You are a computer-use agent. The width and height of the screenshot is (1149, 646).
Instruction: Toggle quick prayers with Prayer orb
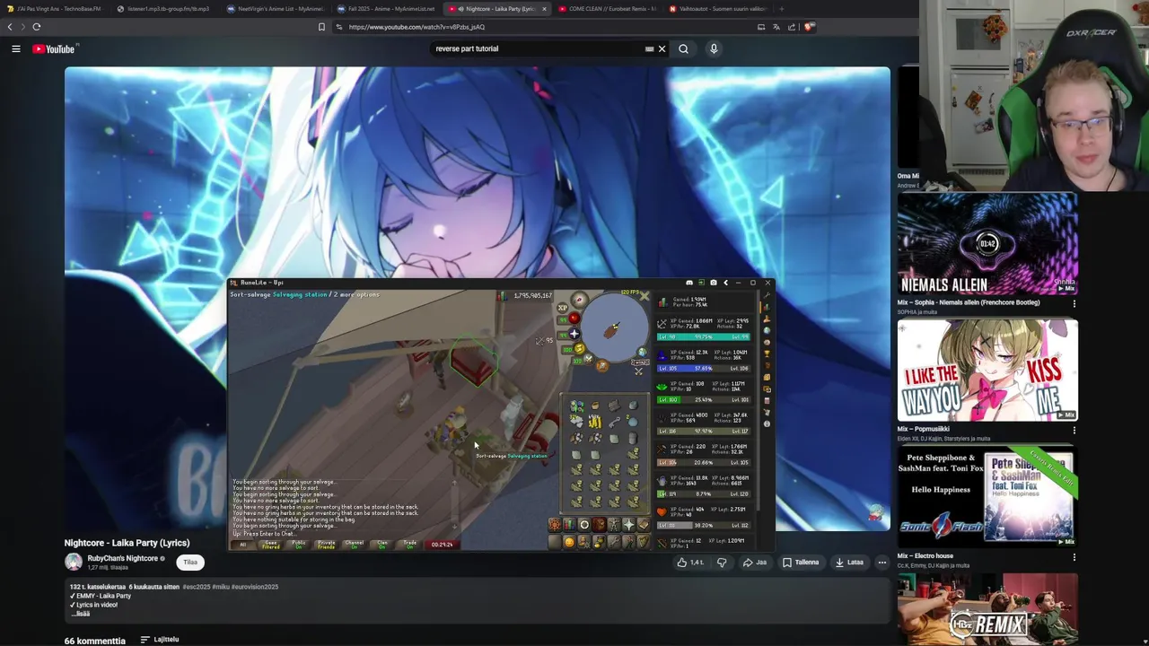574,334
